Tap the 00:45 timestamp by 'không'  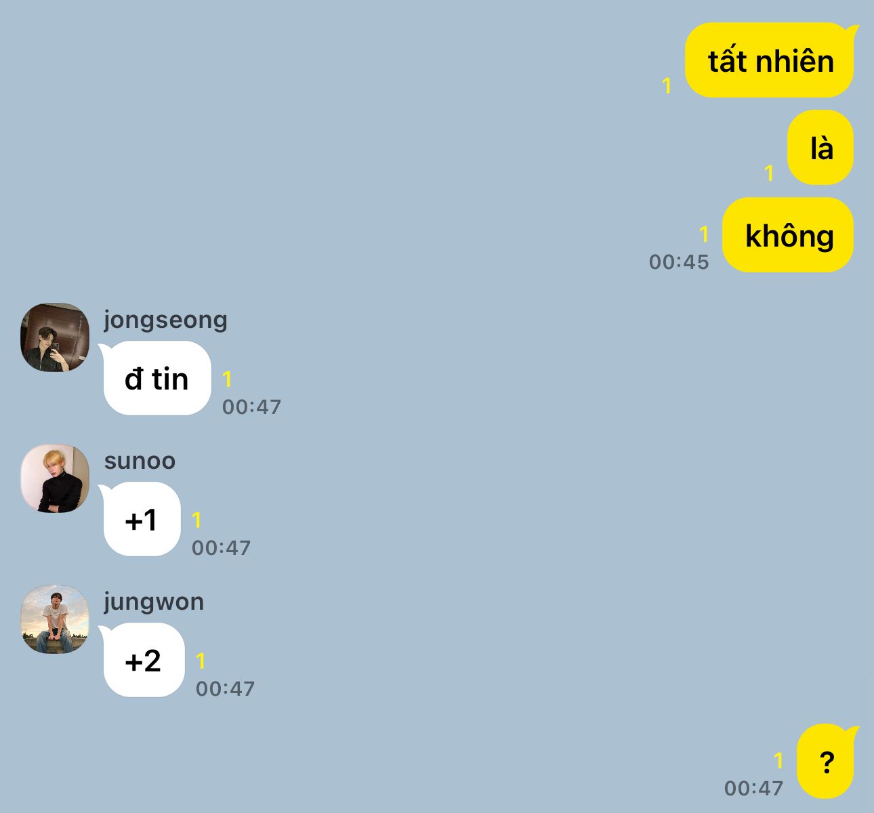[679, 262]
